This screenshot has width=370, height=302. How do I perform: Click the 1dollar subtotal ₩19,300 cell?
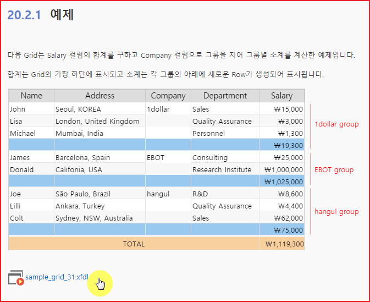pos(281,145)
